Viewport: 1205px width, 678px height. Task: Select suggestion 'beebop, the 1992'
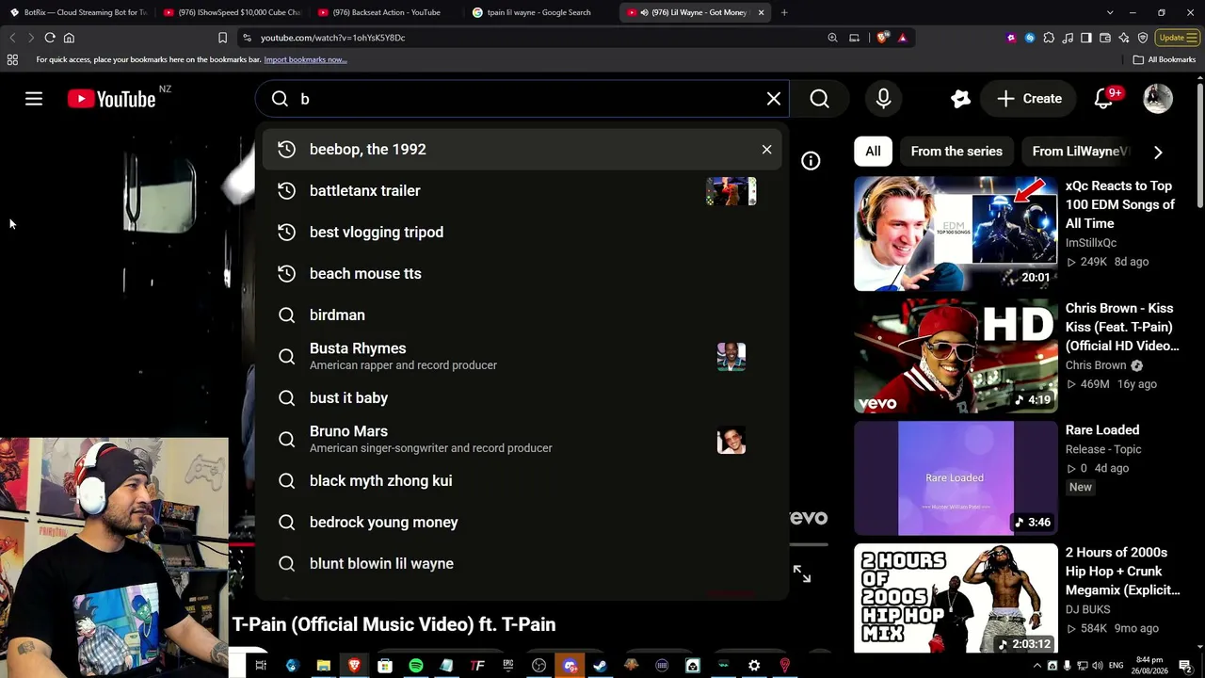(x=522, y=149)
